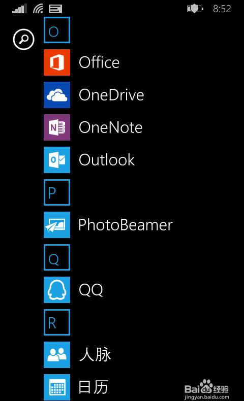Tap the QQ text label
Screen dimensions: 244x401
[91, 290]
